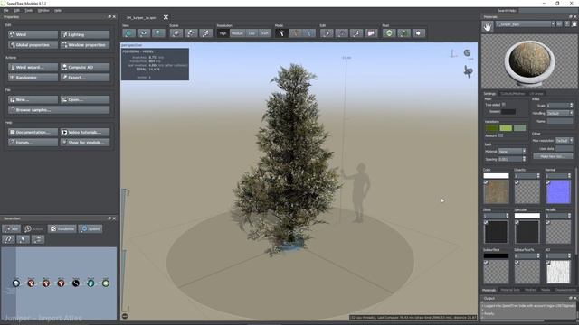Click the first View toolbar icon
The height and width of the screenshot is (325, 579).
(128, 33)
